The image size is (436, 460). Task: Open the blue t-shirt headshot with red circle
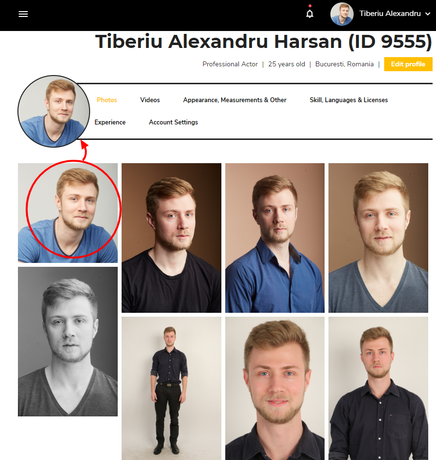(x=68, y=213)
